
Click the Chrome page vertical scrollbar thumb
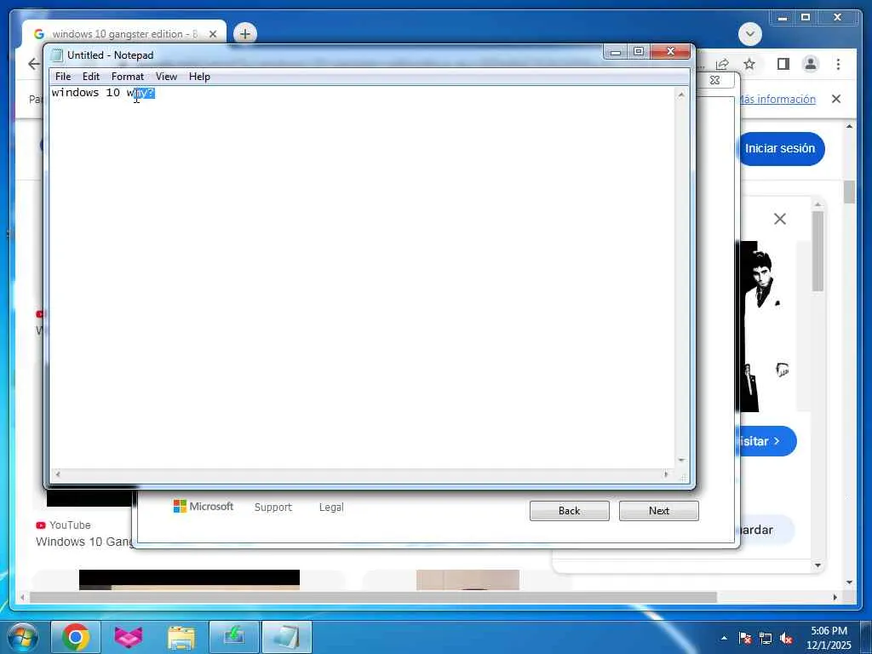[849, 192]
